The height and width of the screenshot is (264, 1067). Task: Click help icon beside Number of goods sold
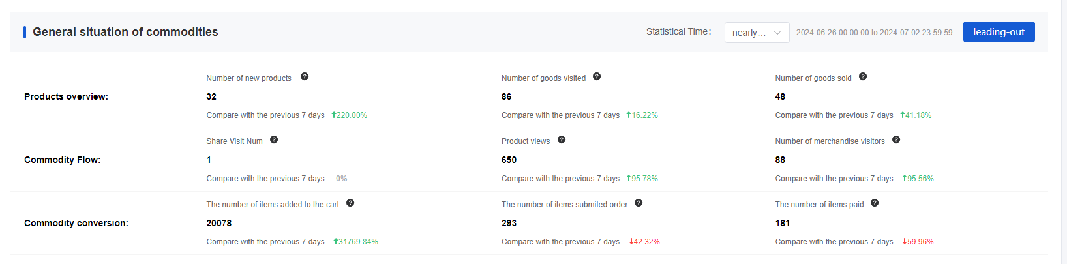pos(863,77)
